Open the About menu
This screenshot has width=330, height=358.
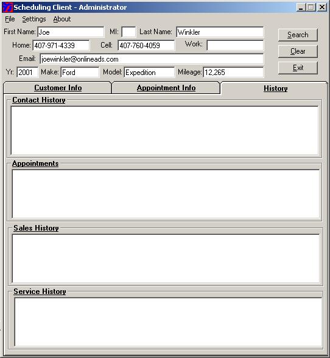pyautogui.click(x=61, y=19)
